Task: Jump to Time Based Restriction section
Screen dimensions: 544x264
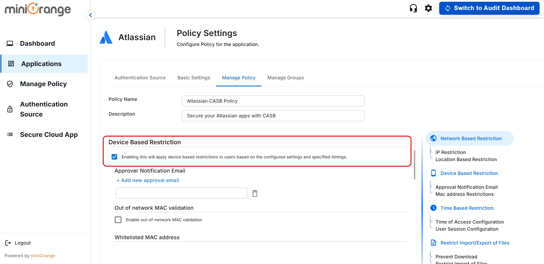Action: click(x=467, y=208)
